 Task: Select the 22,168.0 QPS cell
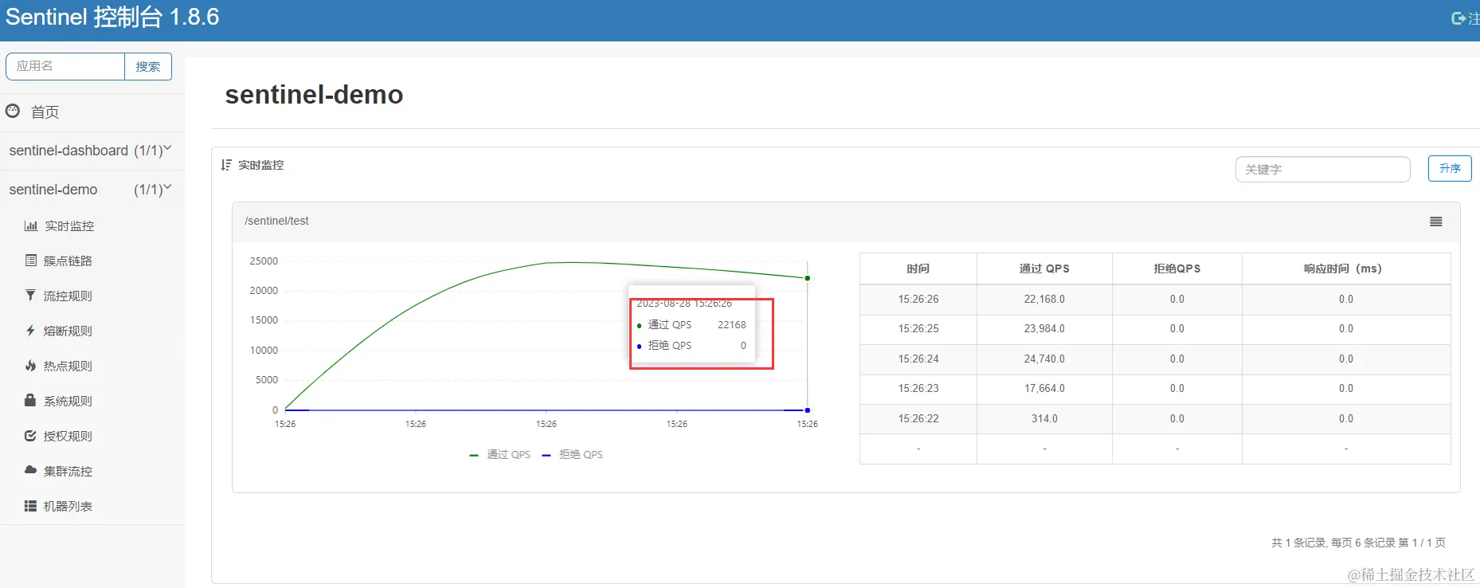1044,299
